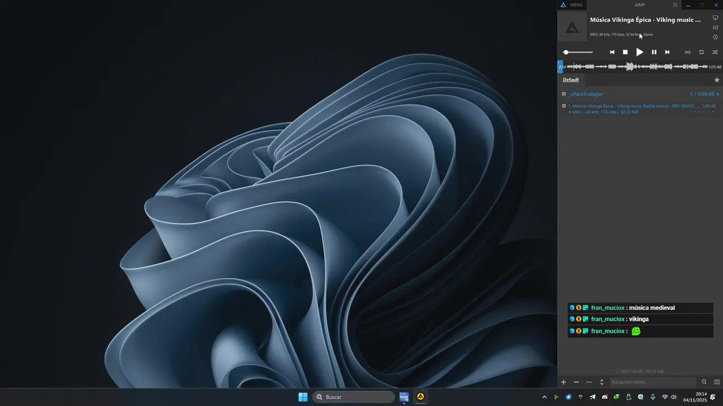Adjust the volume slider
The height and width of the screenshot is (406, 723).
point(578,52)
